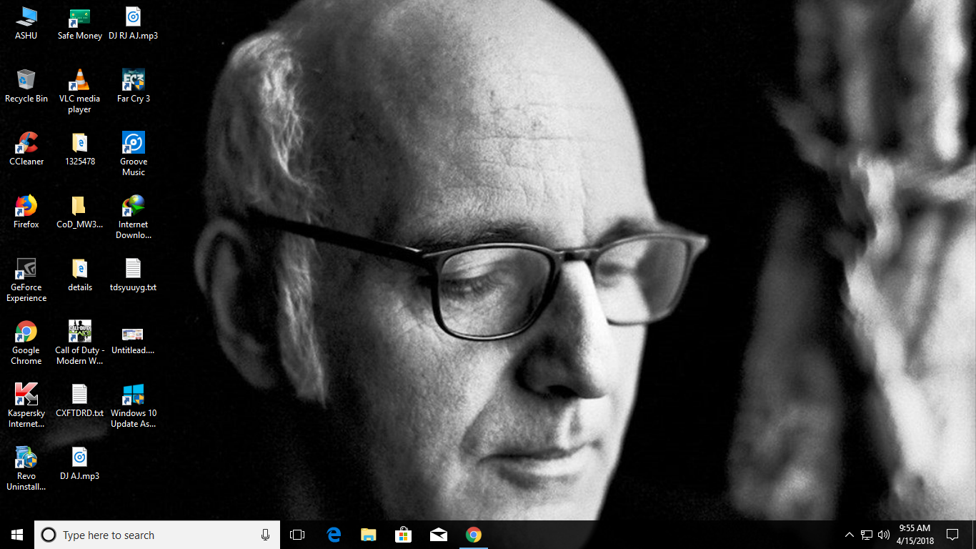Click the Type here to search box

[x=150, y=535]
